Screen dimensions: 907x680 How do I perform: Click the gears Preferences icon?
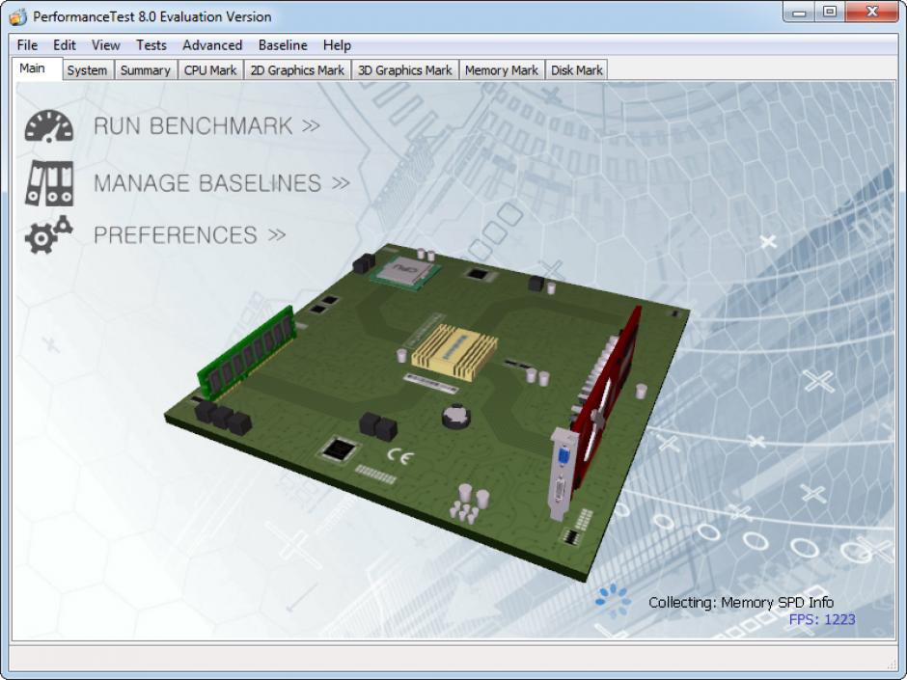[48, 234]
